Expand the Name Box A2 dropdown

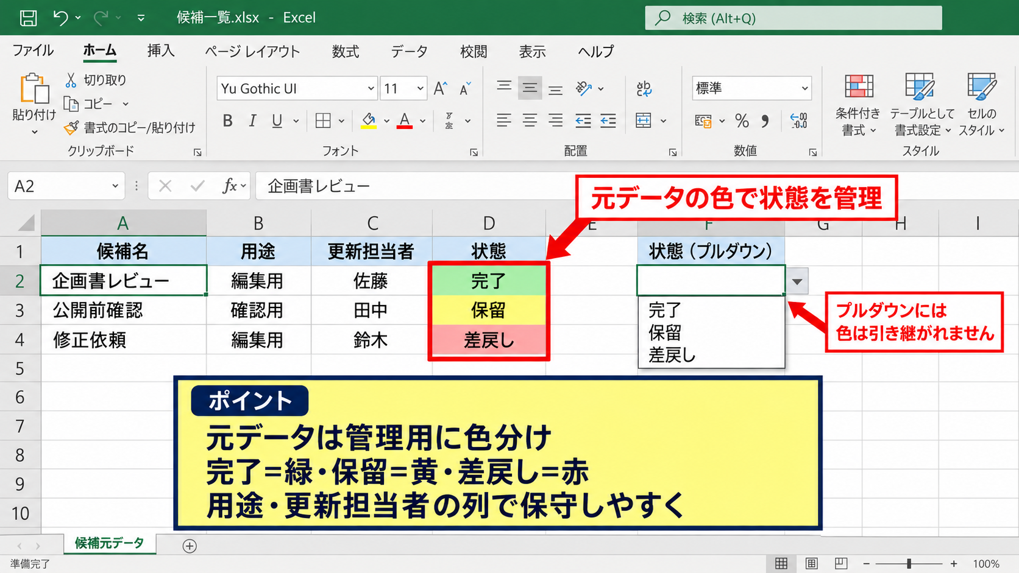115,186
